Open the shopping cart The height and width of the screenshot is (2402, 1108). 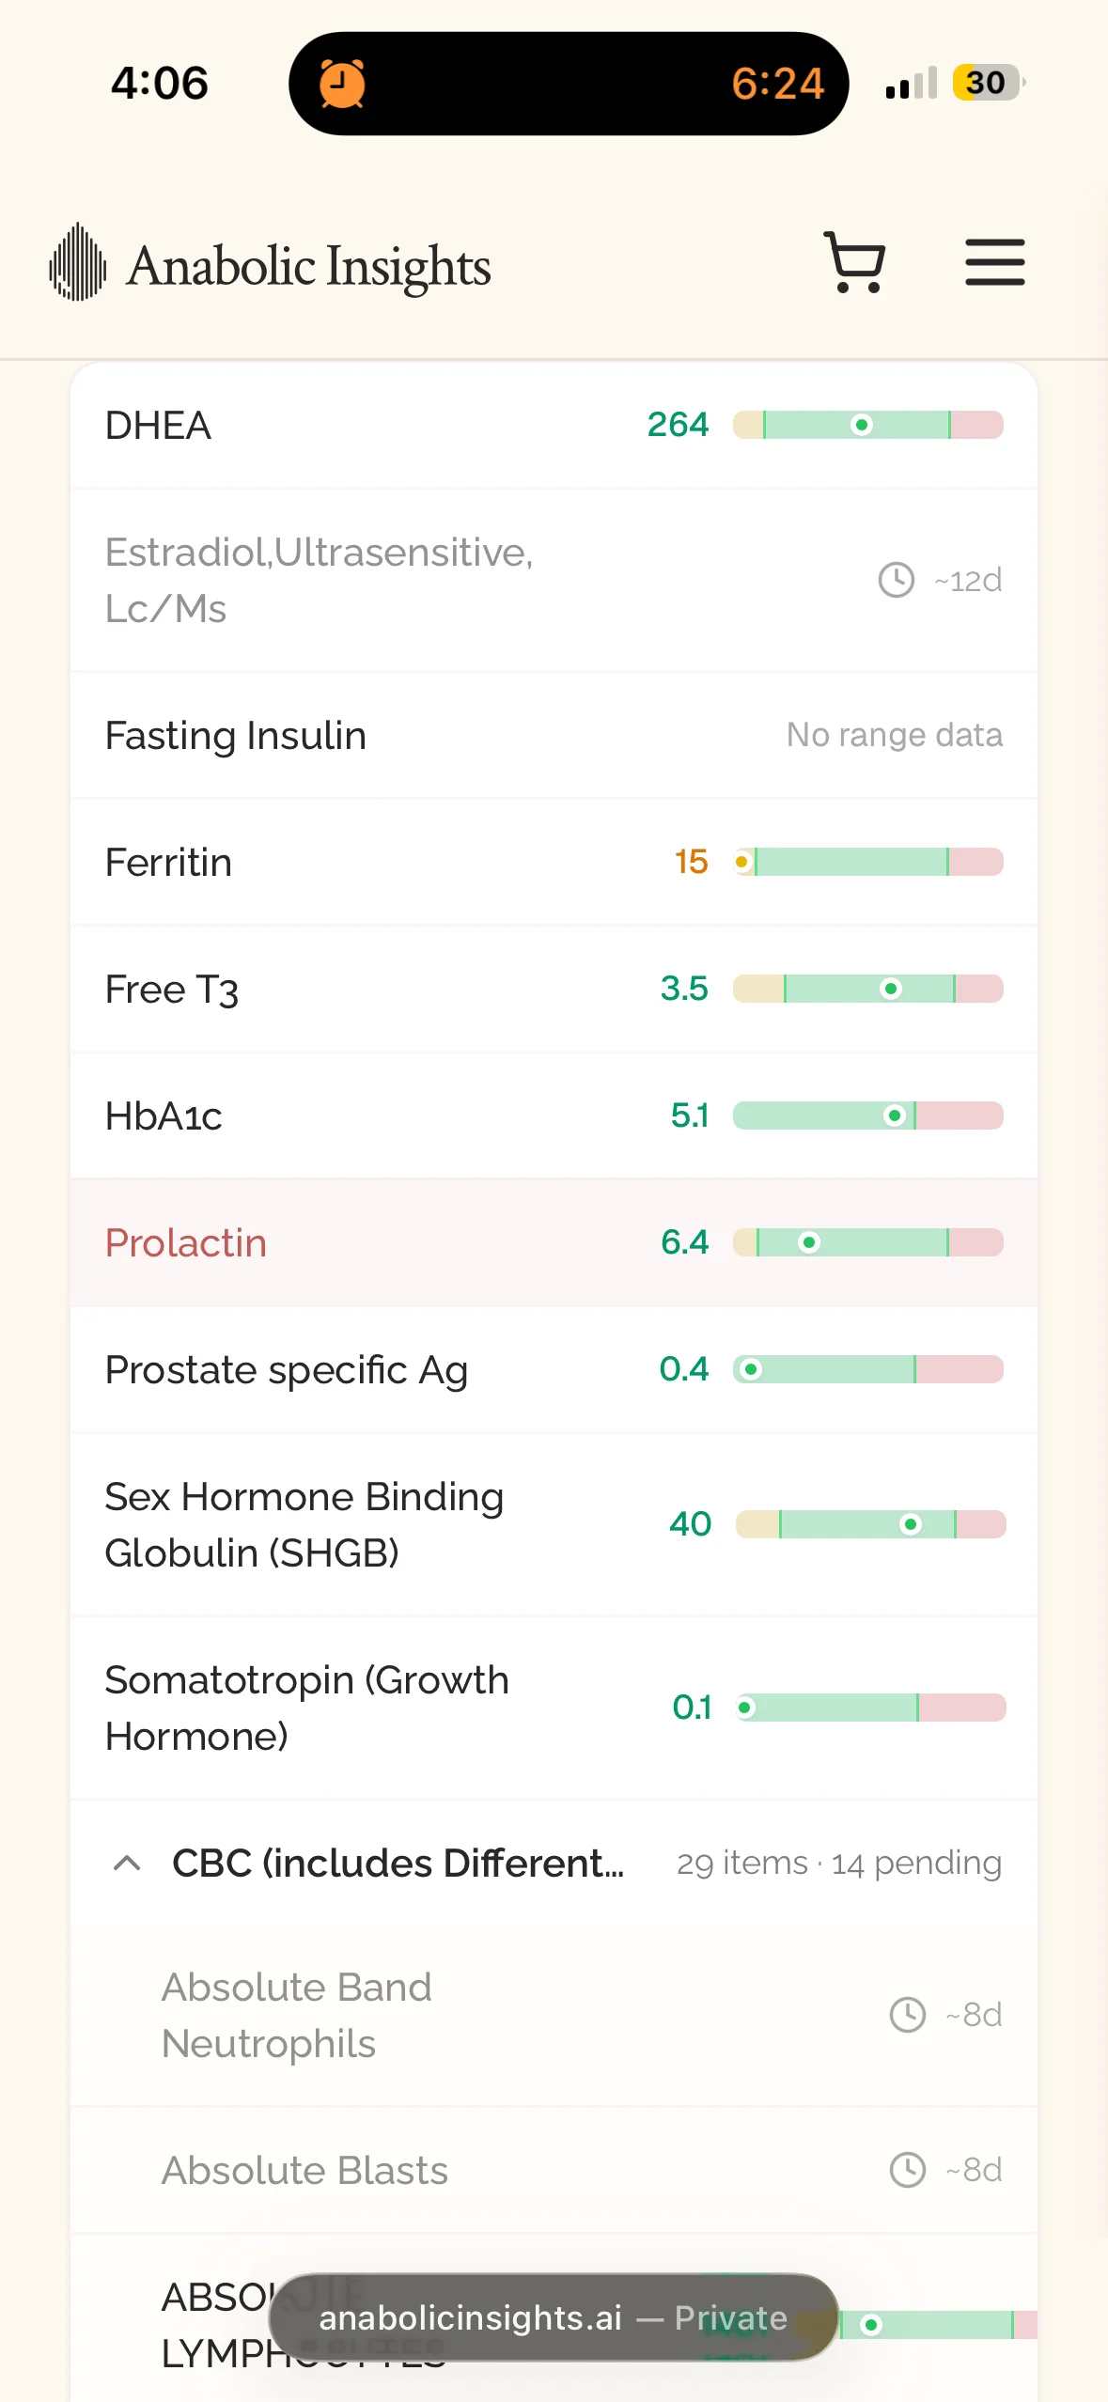click(854, 262)
